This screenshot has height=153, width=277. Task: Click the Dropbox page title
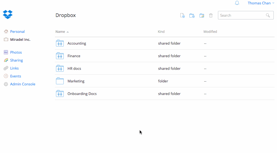pos(66,15)
